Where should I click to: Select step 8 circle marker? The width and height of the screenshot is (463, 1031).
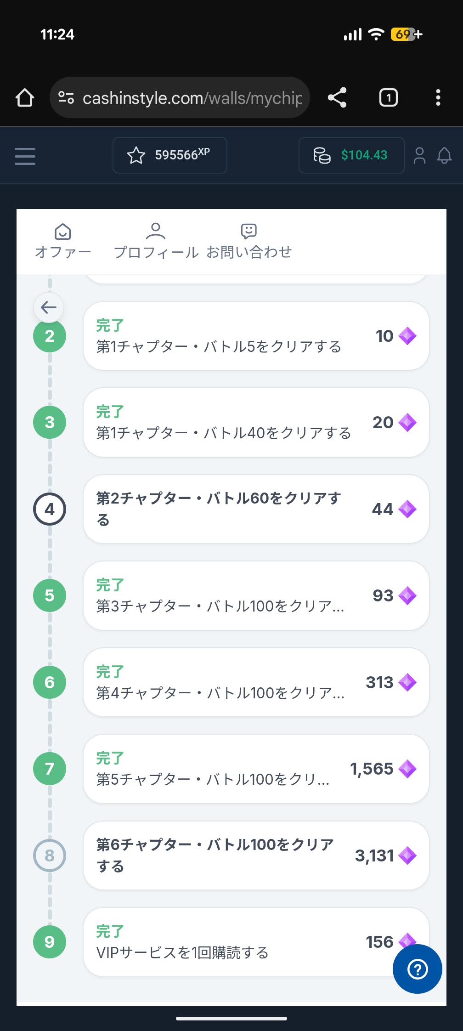click(x=50, y=855)
